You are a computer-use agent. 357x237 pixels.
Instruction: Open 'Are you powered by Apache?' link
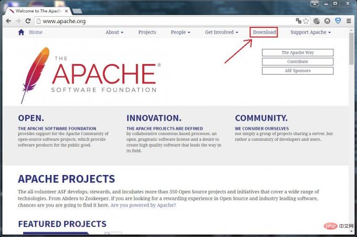click(143, 205)
